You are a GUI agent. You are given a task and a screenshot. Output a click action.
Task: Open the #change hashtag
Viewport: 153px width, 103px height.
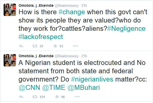[72, 12]
